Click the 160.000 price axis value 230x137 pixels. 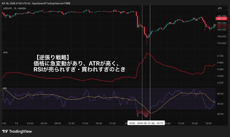[222, 30]
